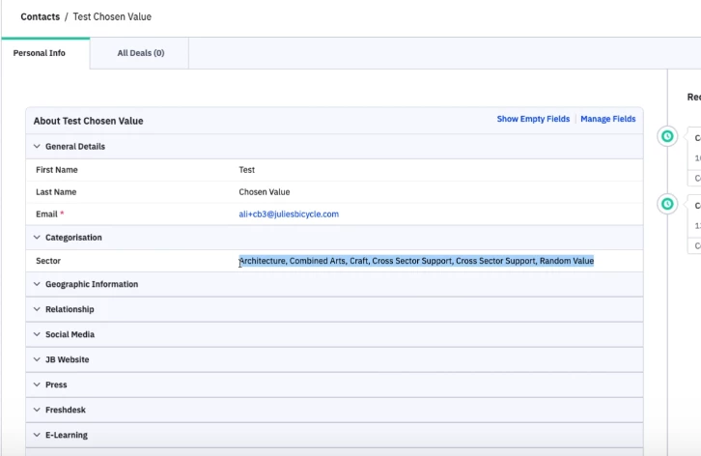Go to Contacts in the breadcrumb
Screen dimensions: 701x456
[x=40, y=16]
